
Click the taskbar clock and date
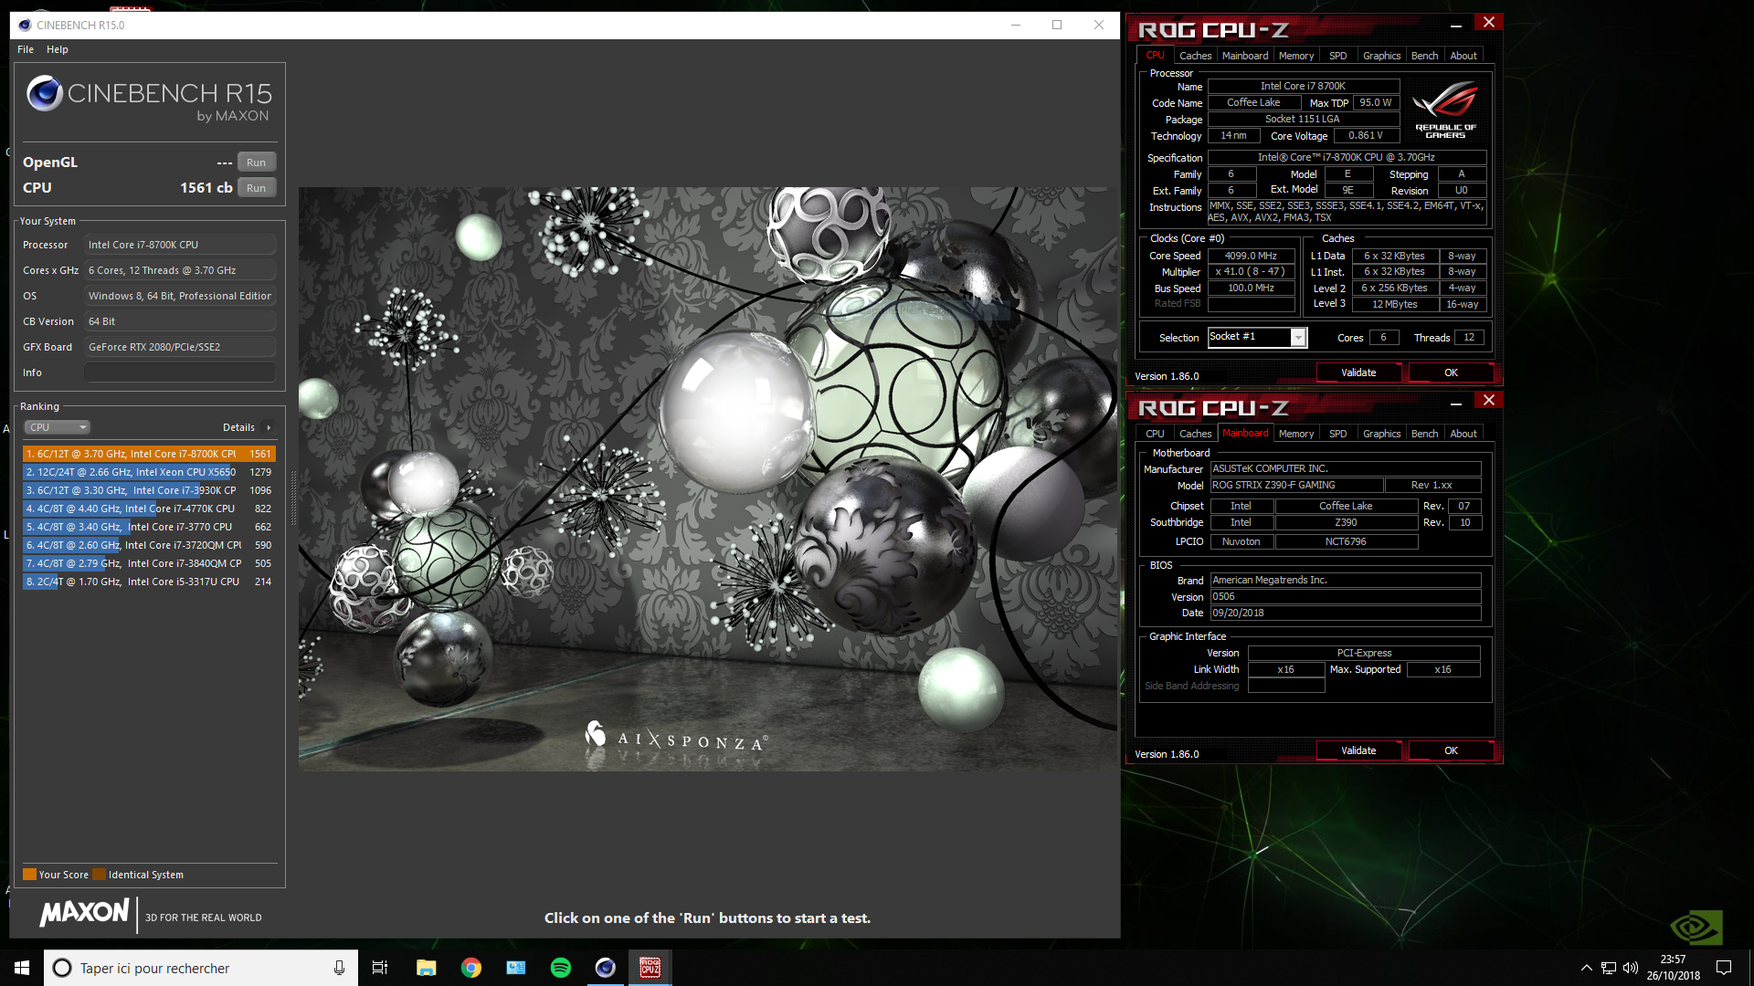click(x=1674, y=968)
